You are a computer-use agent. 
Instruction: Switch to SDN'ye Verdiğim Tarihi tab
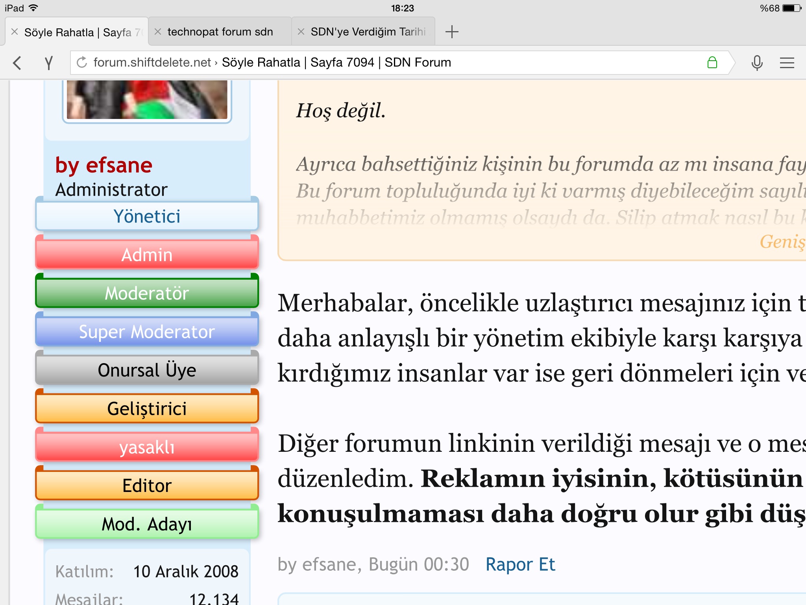point(368,32)
